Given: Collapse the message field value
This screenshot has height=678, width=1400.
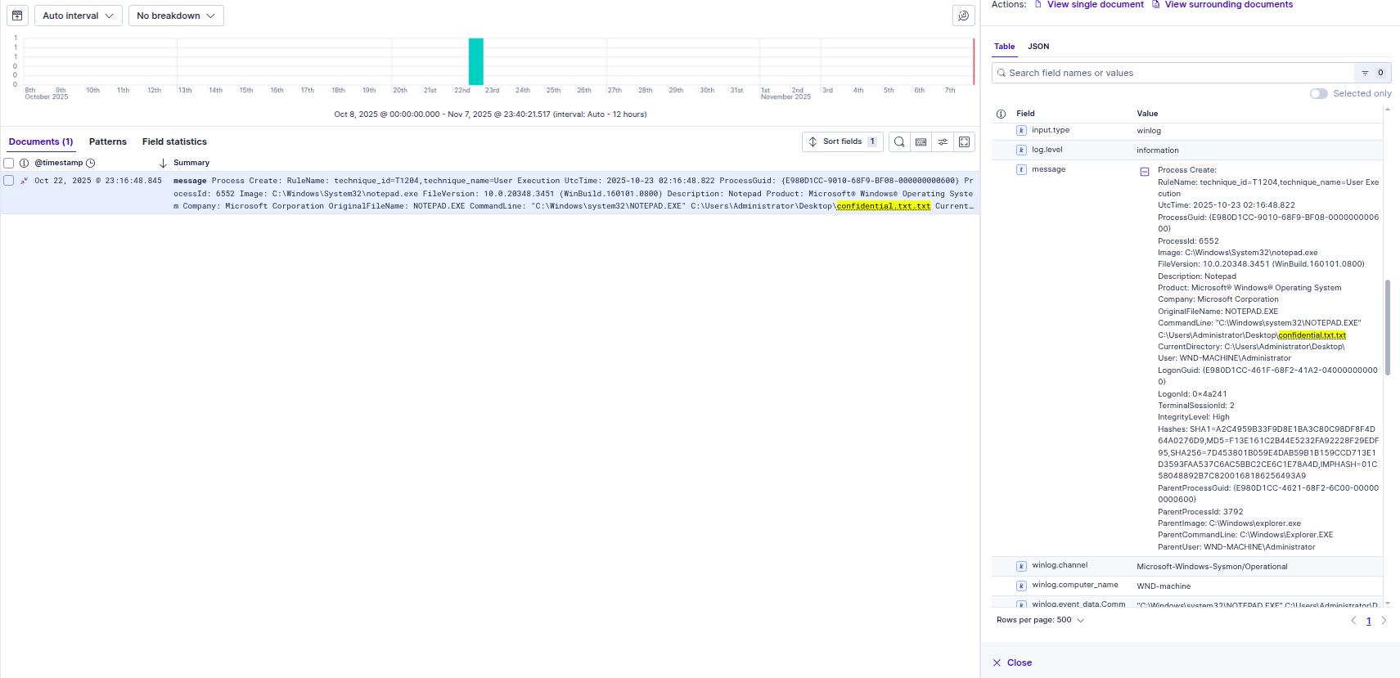Looking at the screenshot, I should pyautogui.click(x=1145, y=172).
